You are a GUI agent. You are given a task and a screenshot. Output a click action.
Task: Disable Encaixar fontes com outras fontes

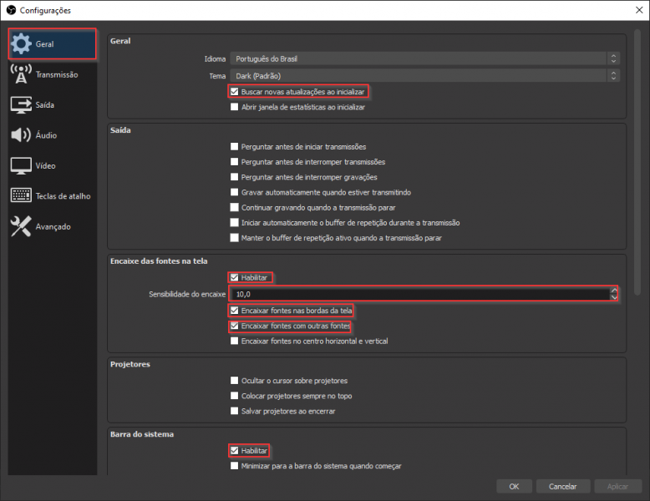point(235,326)
